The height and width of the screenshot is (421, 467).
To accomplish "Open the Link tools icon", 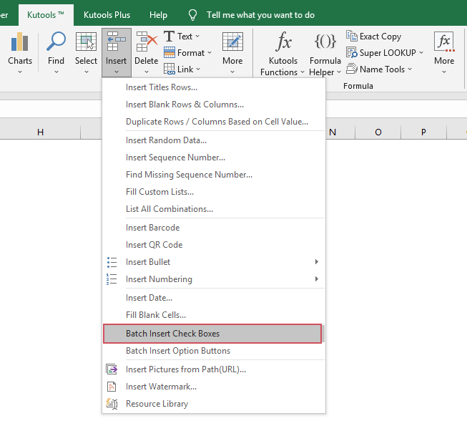I will 169,69.
